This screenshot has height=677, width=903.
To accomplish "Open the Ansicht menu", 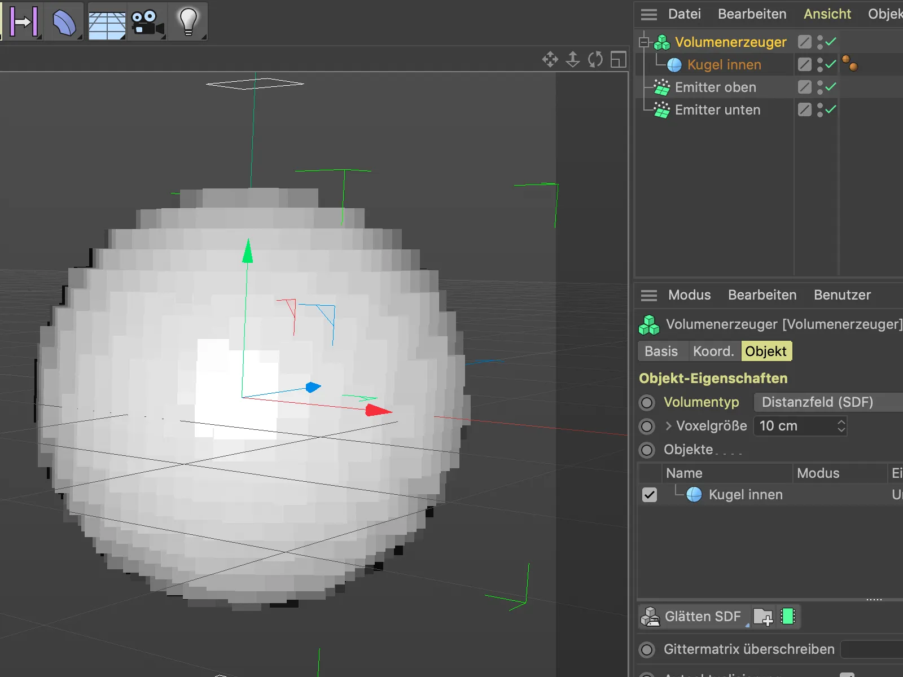I will [x=827, y=14].
